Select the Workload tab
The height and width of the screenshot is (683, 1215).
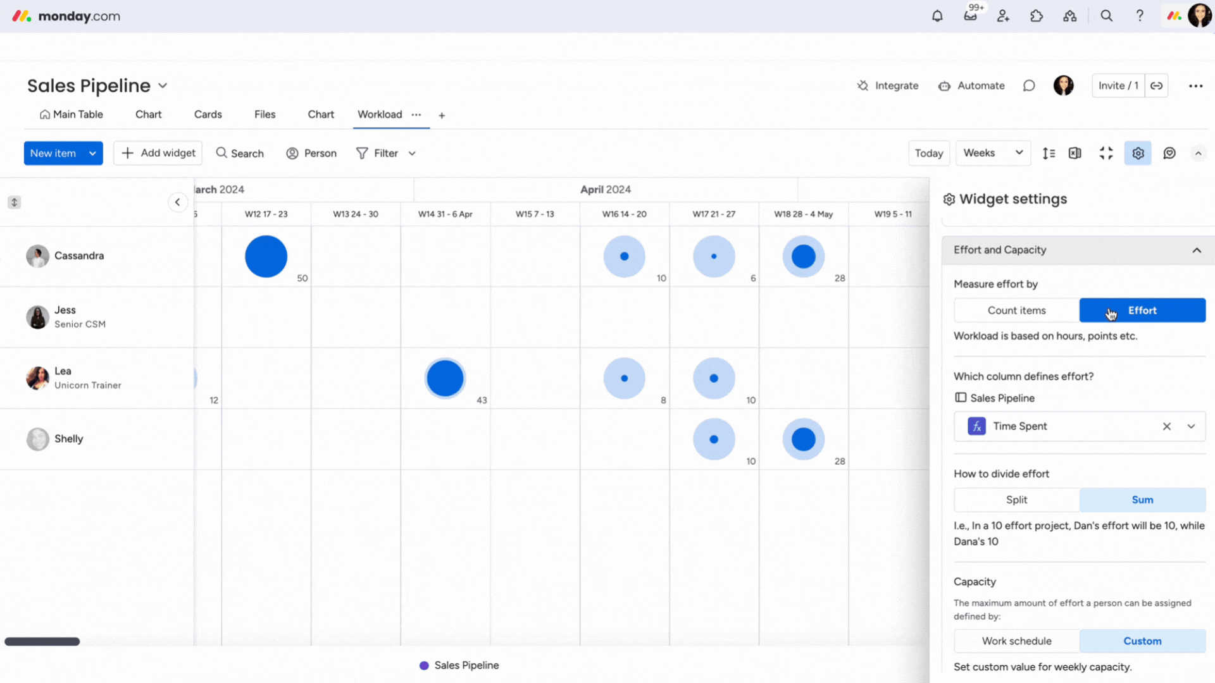click(x=380, y=114)
